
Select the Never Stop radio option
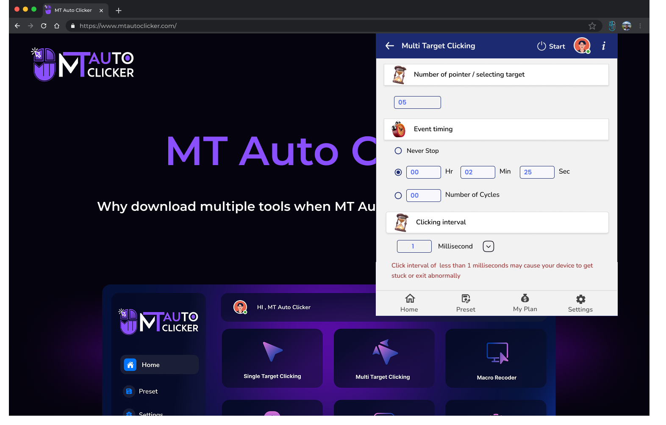[398, 151]
